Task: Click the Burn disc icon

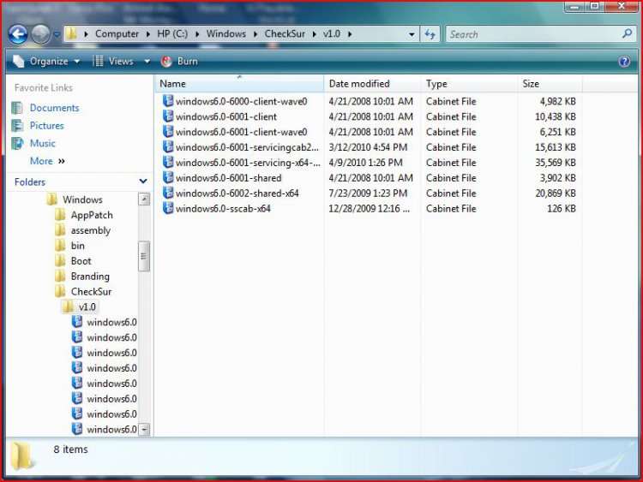Action: (x=166, y=62)
